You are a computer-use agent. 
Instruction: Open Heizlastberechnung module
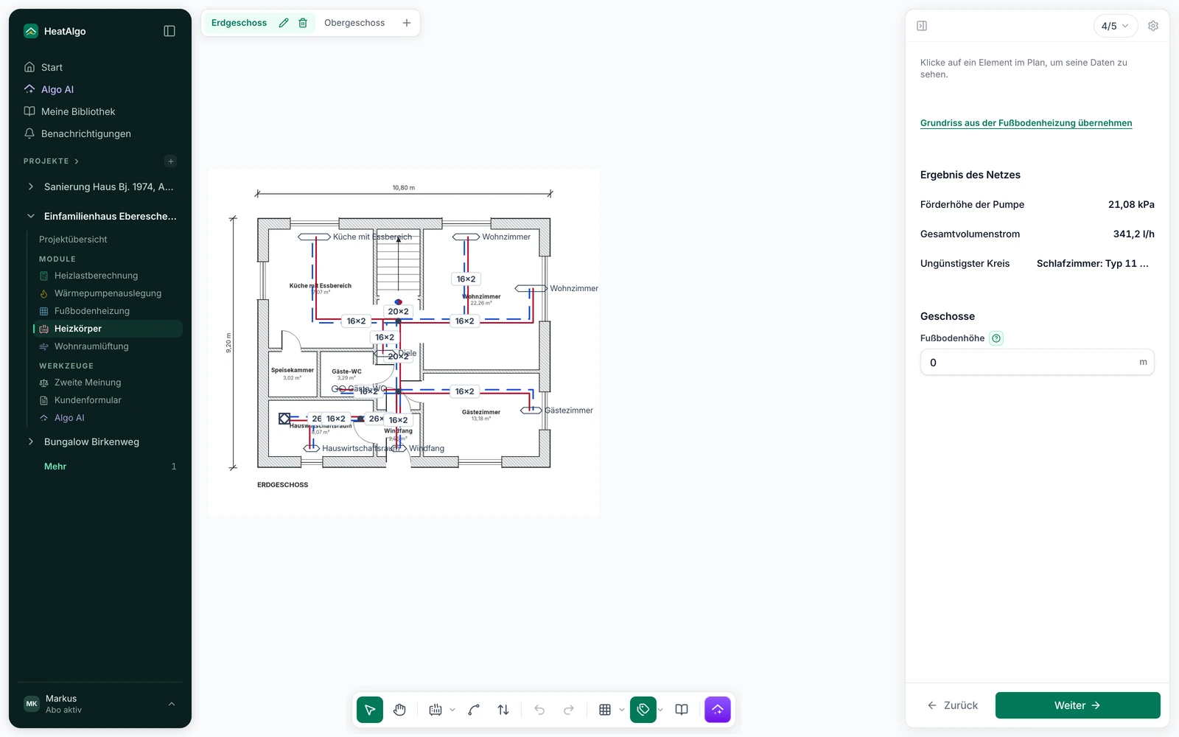tap(96, 276)
